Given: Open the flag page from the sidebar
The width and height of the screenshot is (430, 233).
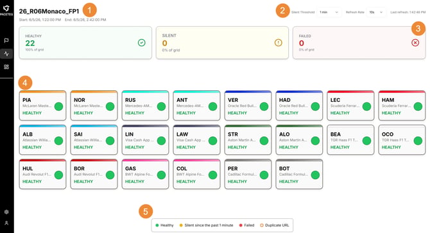Looking at the screenshot, I should (x=6, y=40).
